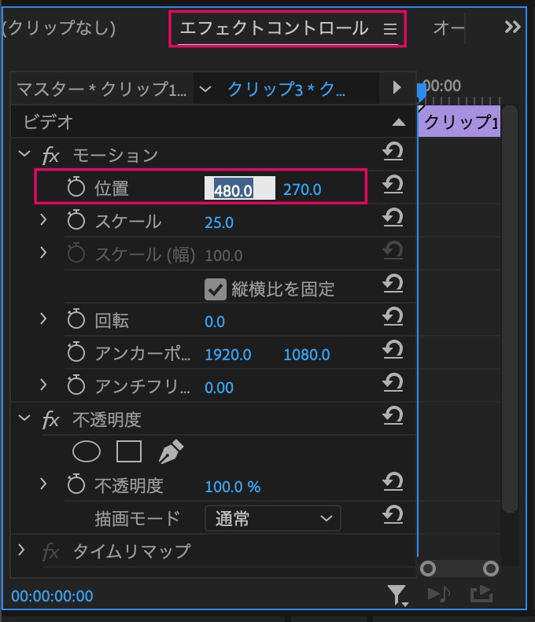The height and width of the screenshot is (622, 535).
Task: Reset the モーション effect
Action: coord(393,153)
